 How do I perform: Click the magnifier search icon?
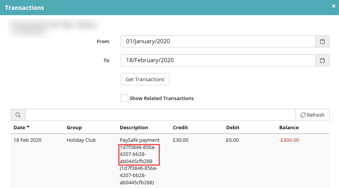tap(18, 115)
